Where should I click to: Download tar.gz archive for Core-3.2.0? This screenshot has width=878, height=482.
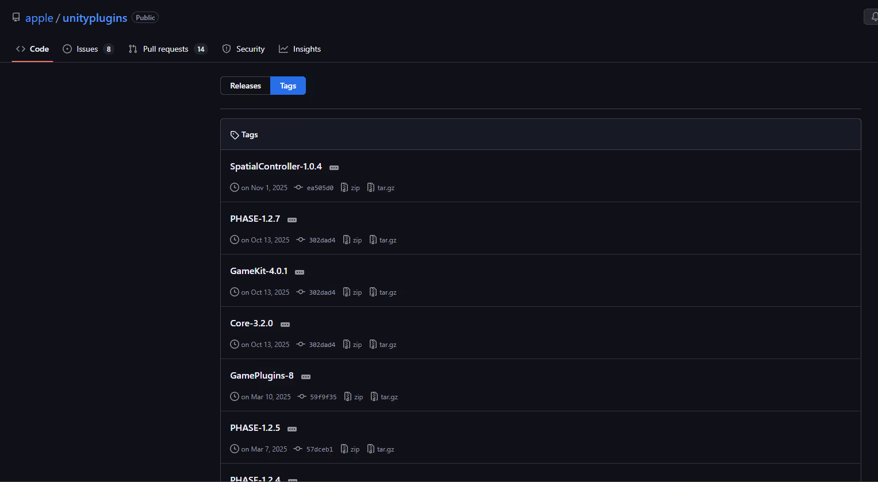coord(388,344)
